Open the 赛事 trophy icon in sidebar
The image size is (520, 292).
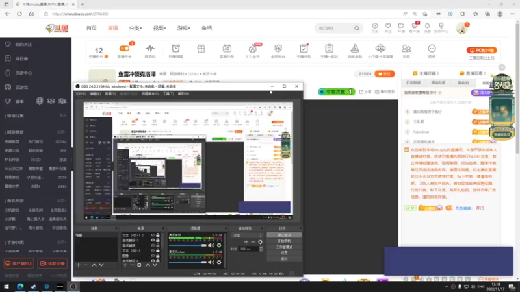click(x=8, y=101)
